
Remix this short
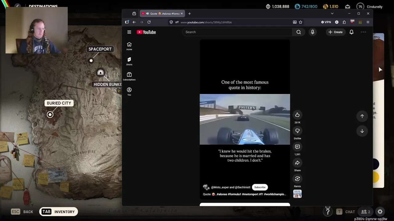click(297, 179)
